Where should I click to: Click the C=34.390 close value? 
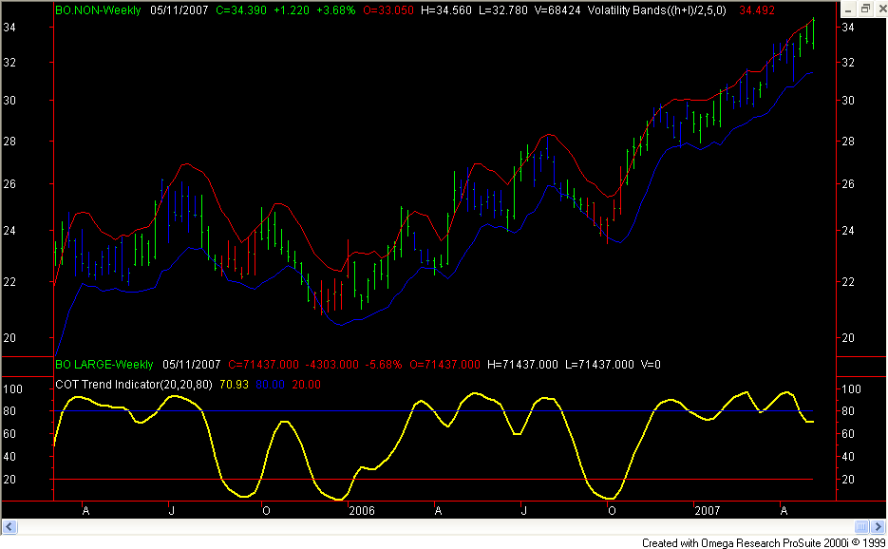click(241, 10)
